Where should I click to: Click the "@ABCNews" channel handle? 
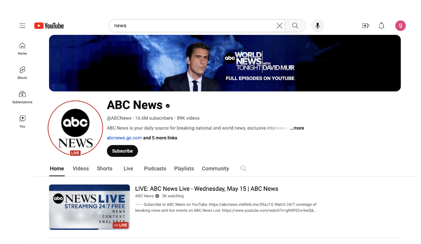pos(119,118)
